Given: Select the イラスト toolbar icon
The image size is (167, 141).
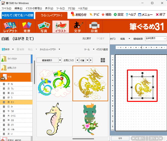Looking at the screenshot, I should pos(61,27).
